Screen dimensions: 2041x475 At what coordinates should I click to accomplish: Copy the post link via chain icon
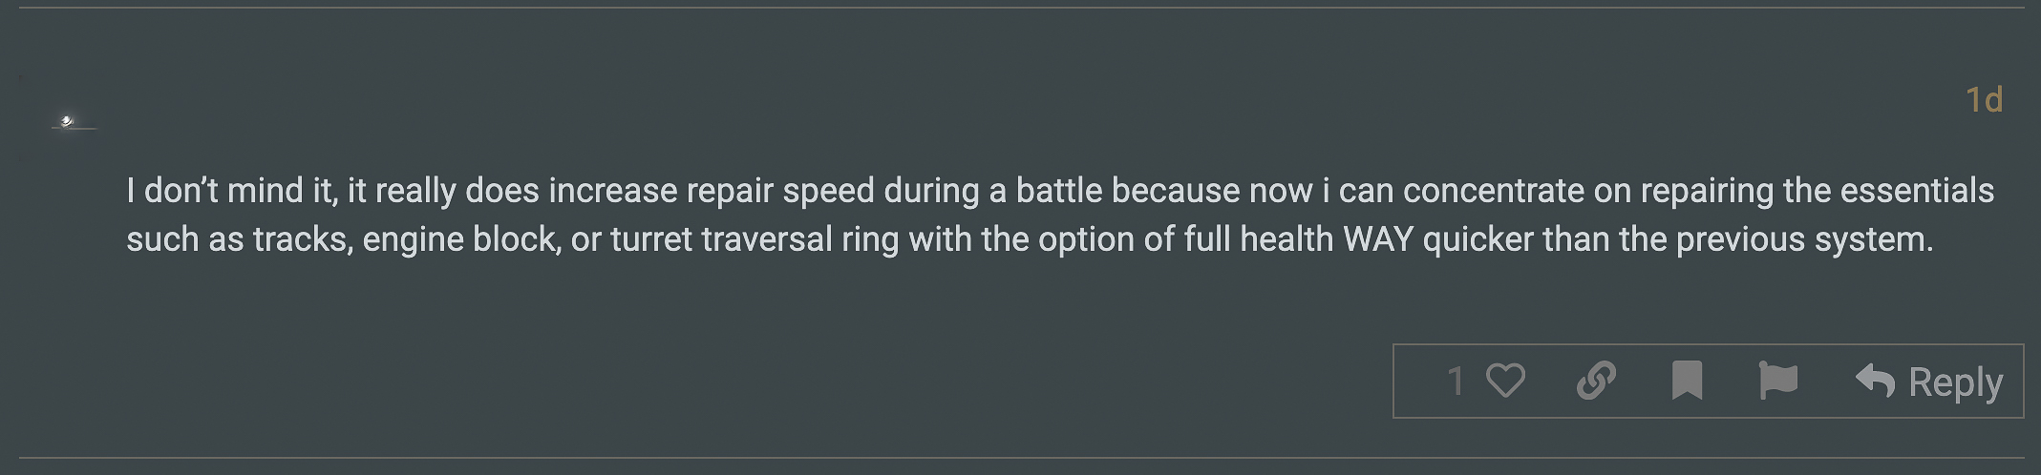[1596, 382]
